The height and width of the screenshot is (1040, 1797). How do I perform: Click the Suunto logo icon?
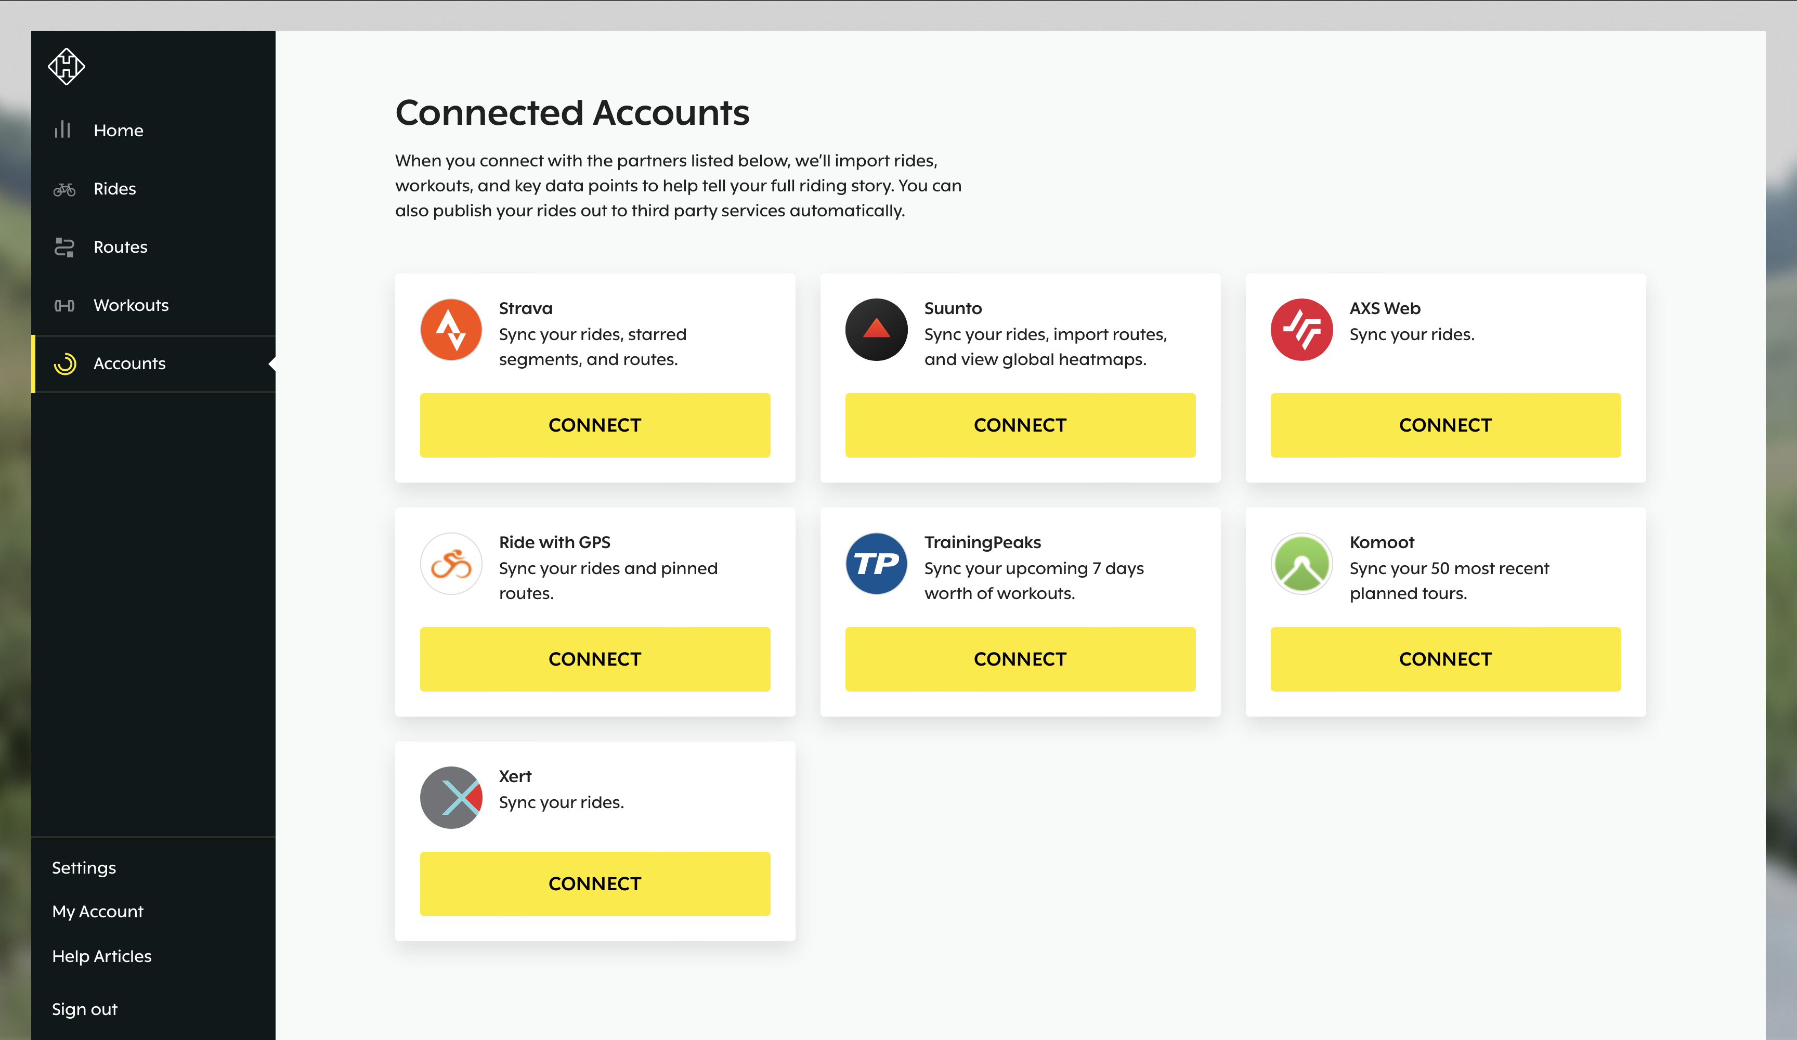(x=876, y=330)
